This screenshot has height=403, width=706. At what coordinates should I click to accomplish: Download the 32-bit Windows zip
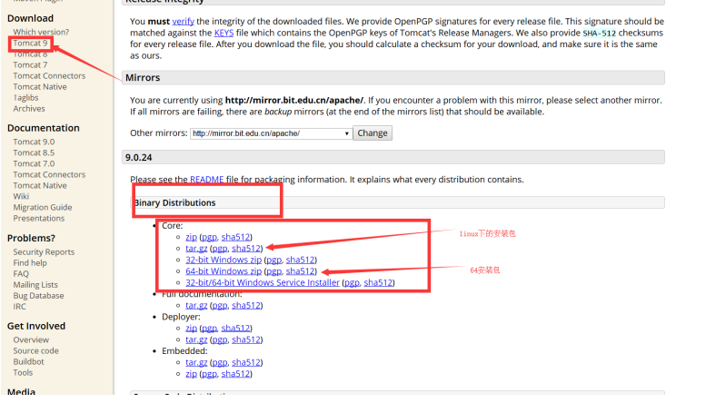click(224, 260)
